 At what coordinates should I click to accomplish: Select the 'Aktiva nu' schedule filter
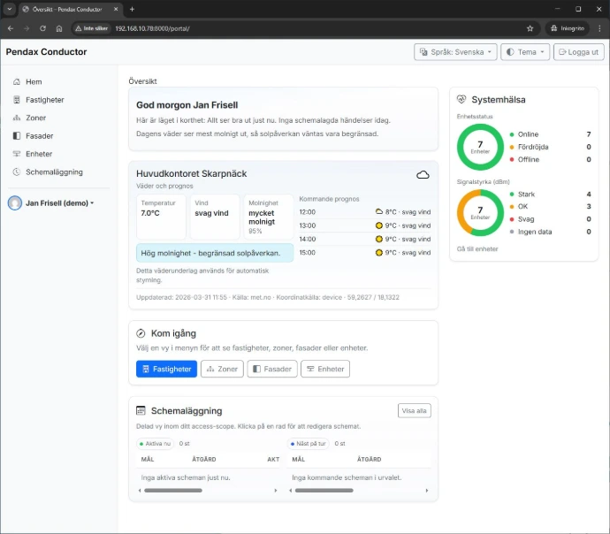click(155, 444)
